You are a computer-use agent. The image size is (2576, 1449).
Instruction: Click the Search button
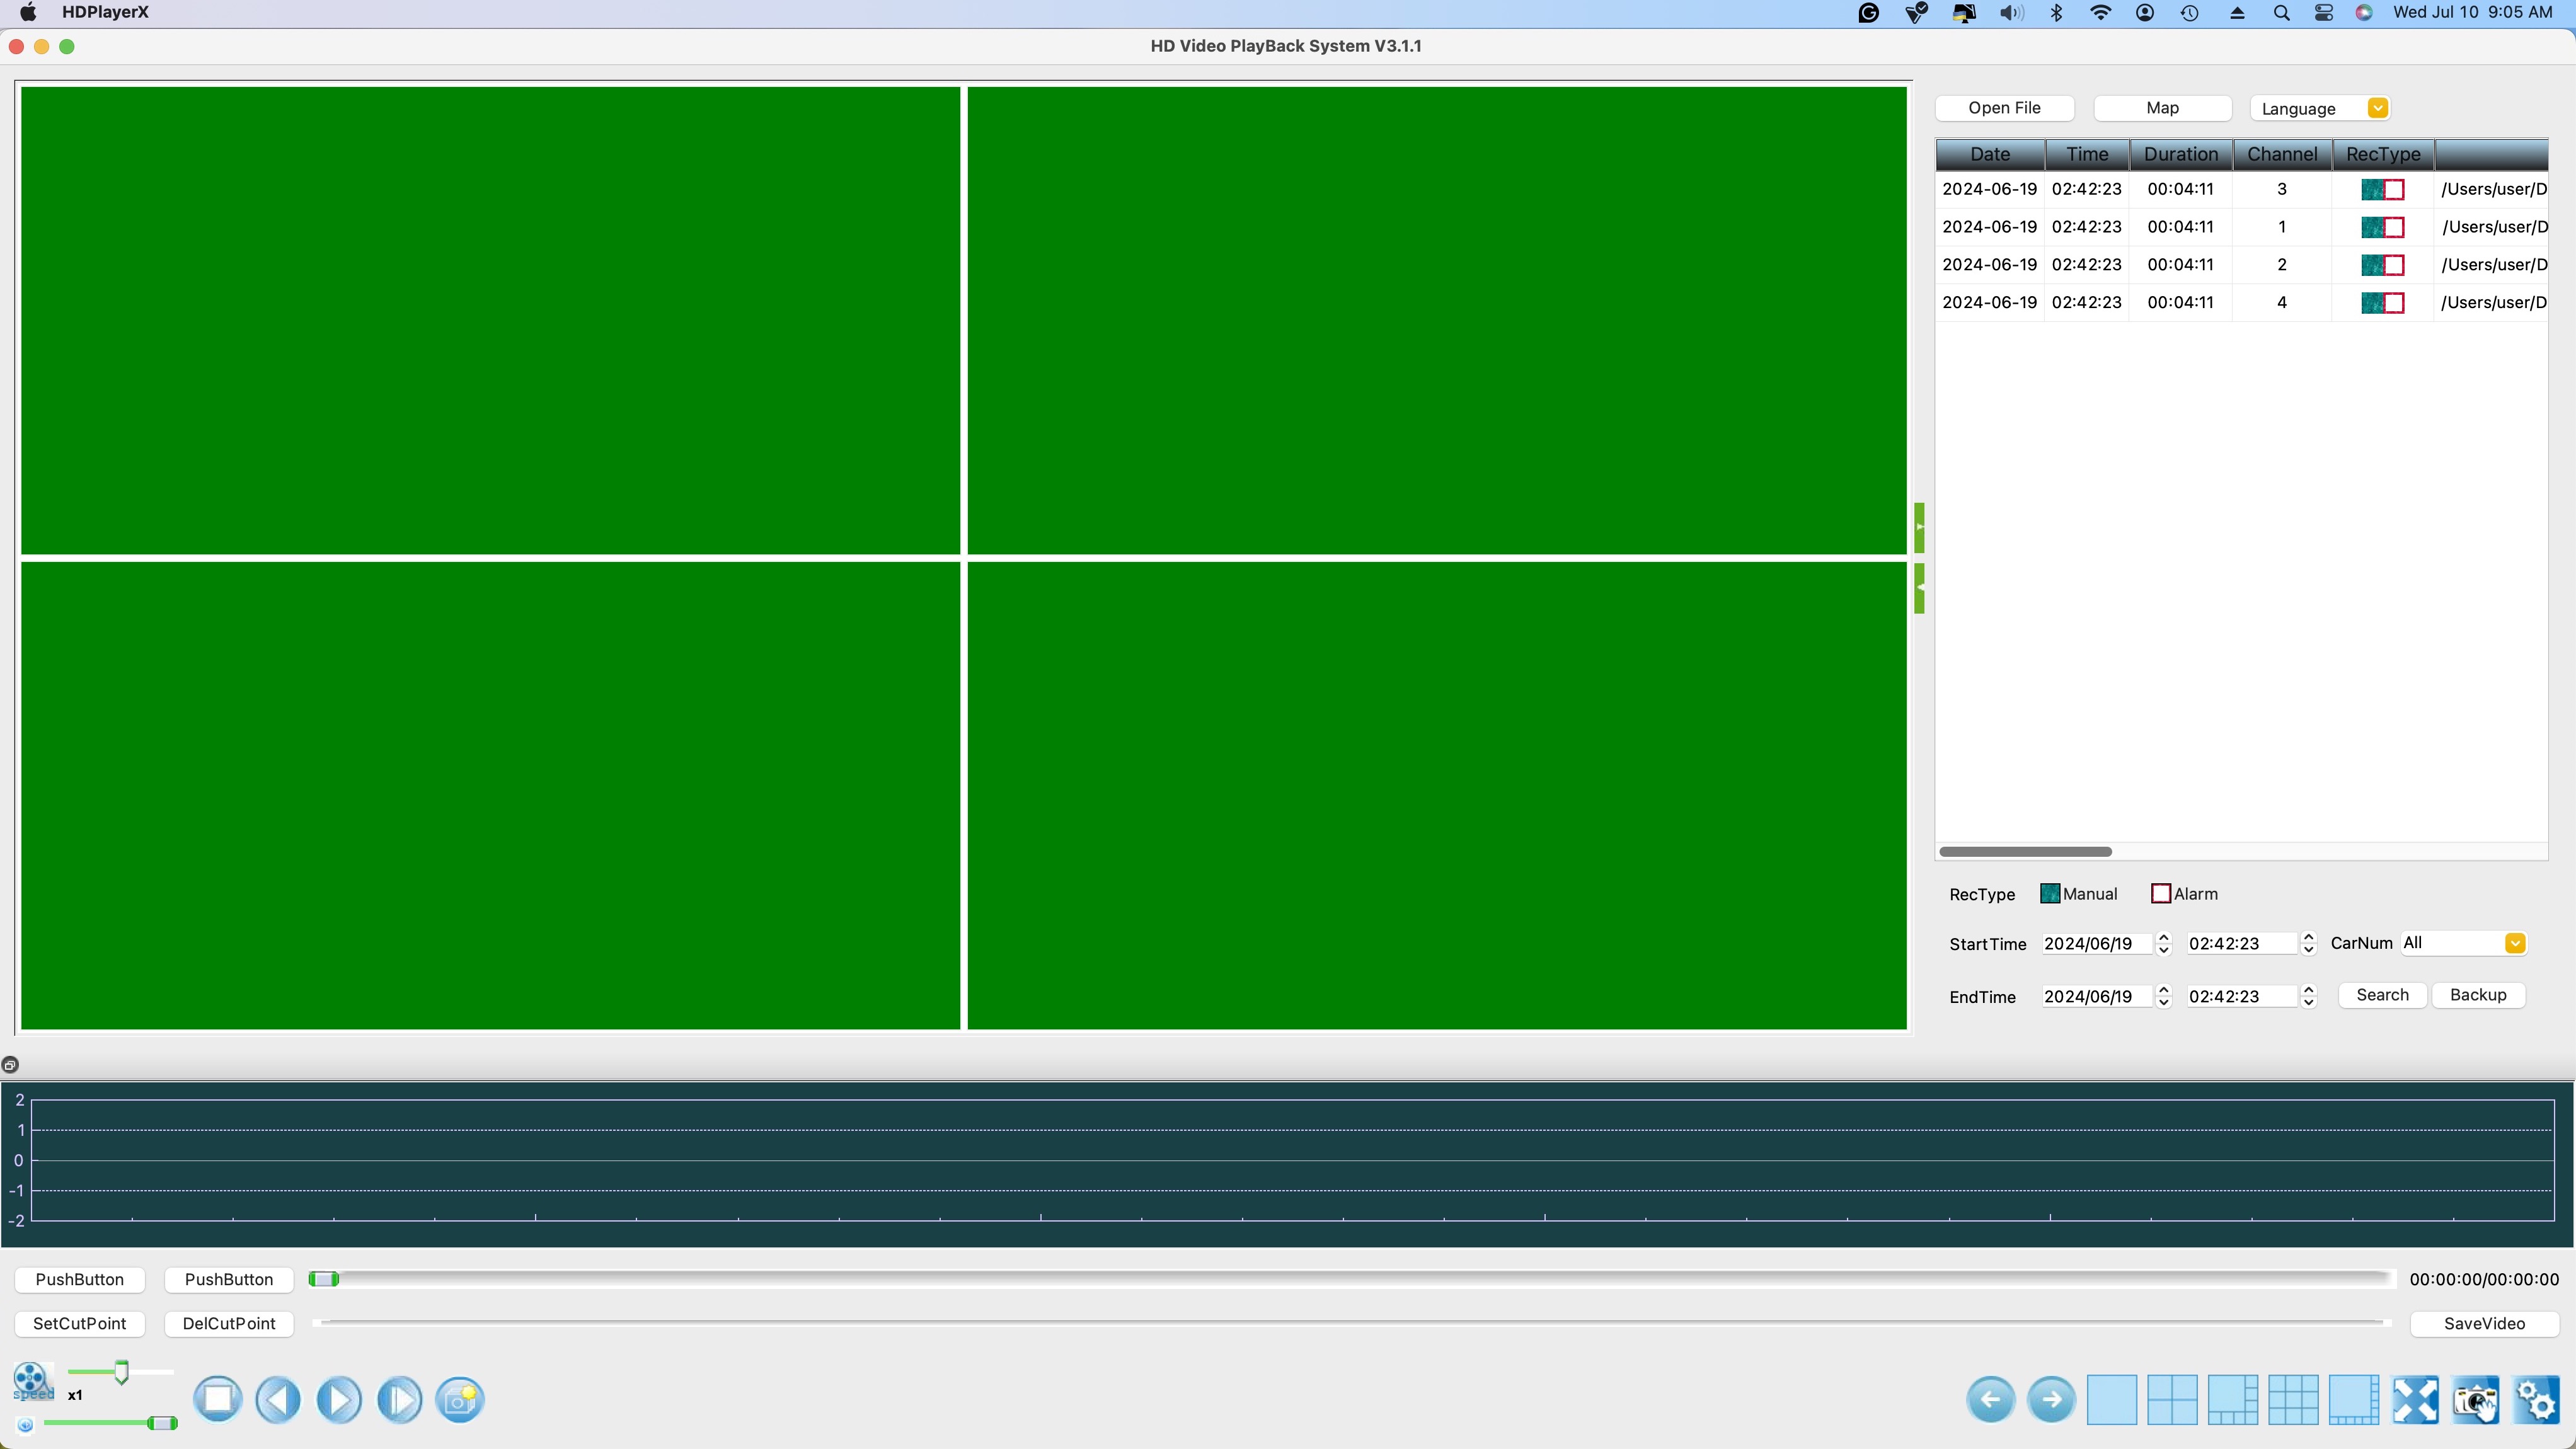coord(2381,995)
